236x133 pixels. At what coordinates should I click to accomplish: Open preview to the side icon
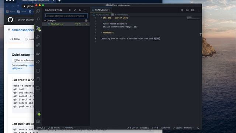[x=187, y=10]
